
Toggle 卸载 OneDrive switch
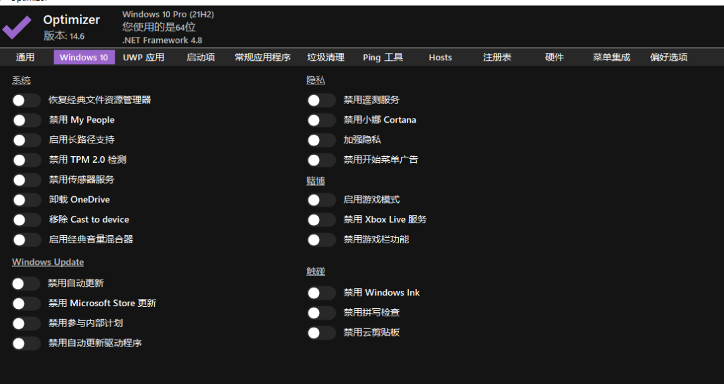pos(27,200)
